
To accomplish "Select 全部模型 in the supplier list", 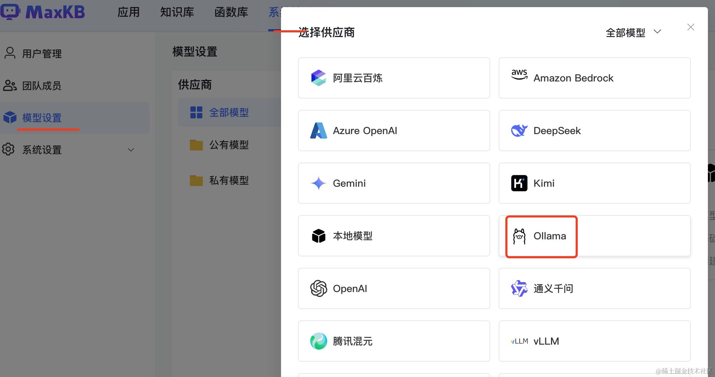I will coord(229,112).
